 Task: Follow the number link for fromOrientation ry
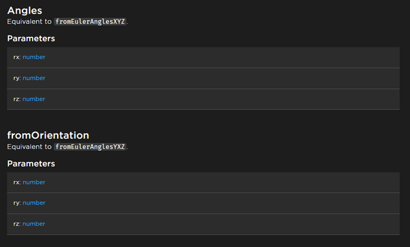point(34,203)
